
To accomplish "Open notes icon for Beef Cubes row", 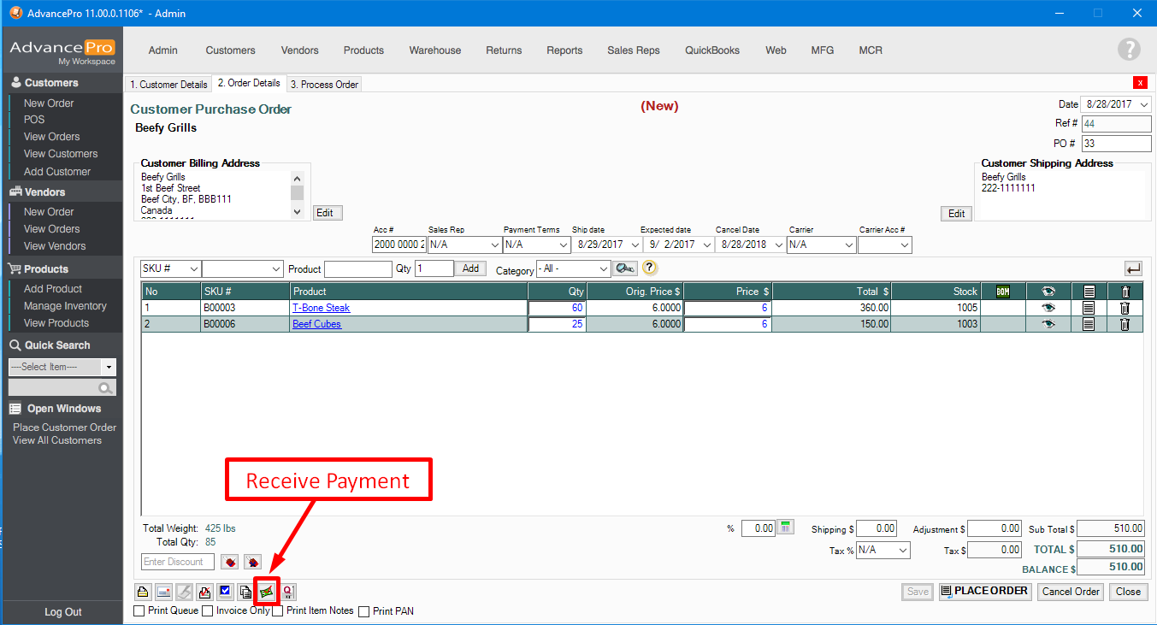I will pyautogui.click(x=1089, y=324).
